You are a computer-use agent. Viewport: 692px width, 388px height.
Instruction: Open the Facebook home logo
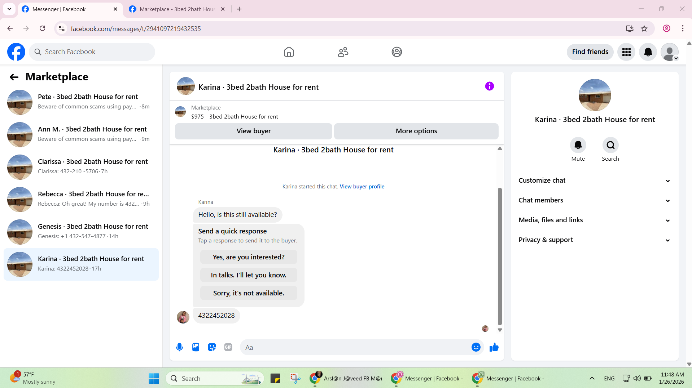coord(16,52)
